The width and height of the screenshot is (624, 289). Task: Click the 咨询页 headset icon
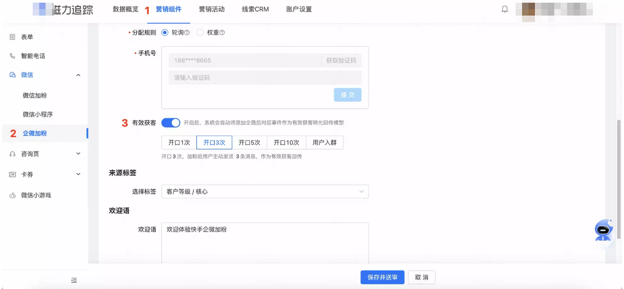point(12,154)
